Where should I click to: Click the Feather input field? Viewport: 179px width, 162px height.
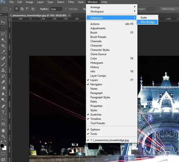coord(56,9)
